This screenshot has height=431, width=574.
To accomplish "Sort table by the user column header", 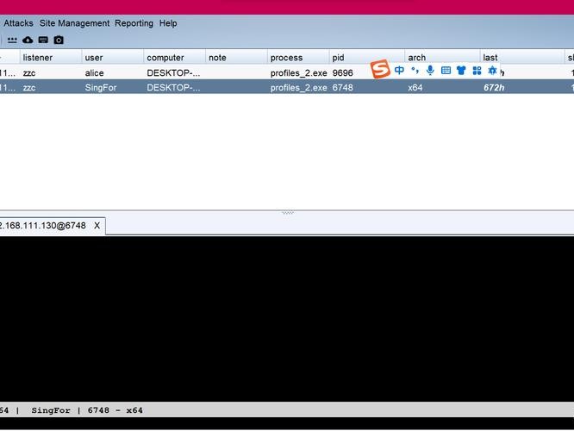I will click(112, 58).
